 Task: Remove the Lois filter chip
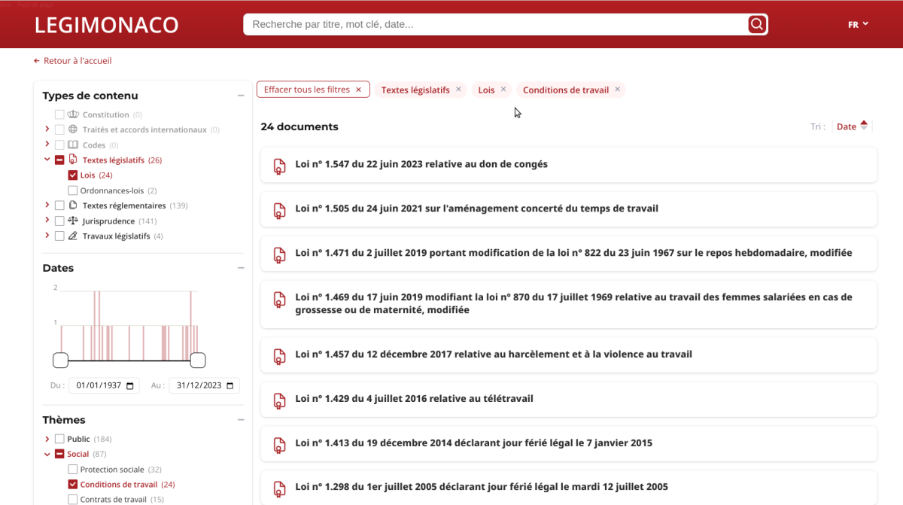click(503, 90)
